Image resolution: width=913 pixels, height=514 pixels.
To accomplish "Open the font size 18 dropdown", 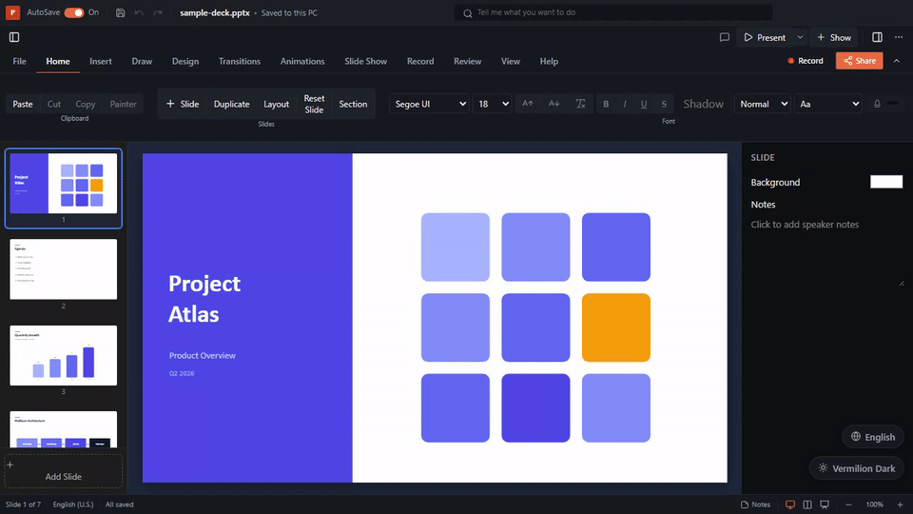I will click(x=492, y=104).
